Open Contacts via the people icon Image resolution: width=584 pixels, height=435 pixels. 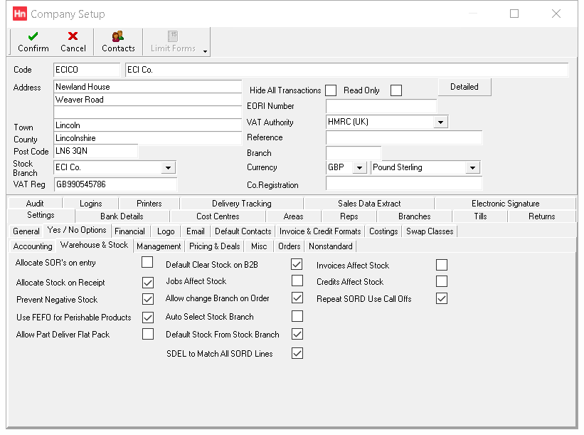[x=118, y=36]
